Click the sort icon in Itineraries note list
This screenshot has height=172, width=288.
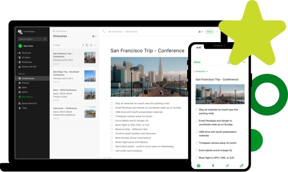(x=83, y=45)
